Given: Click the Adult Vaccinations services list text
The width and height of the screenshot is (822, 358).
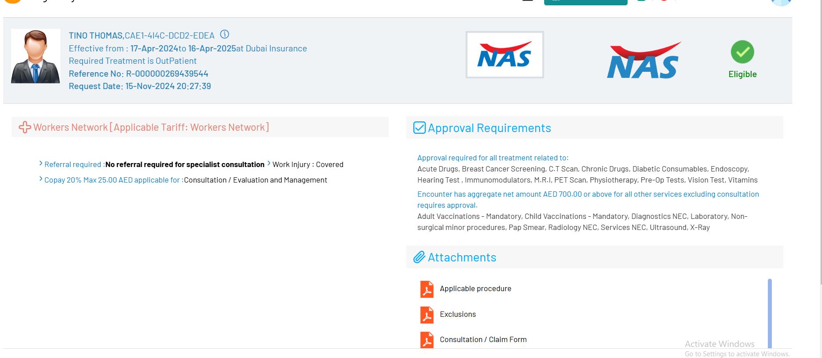Looking at the screenshot, I should 582,222.
